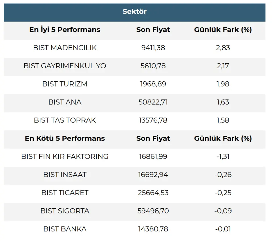This screenshot has width=272, height=241.
Task: Open BIST GAYRIMENKUL YO row
Action: coord(65,66)
